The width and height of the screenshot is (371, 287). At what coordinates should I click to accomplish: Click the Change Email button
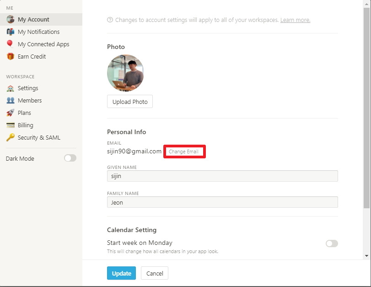point(184,152)
